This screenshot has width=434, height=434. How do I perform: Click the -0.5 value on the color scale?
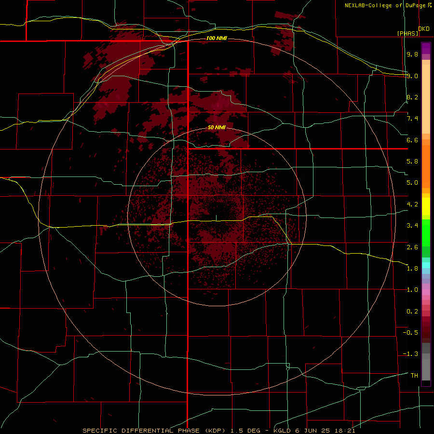click(x=410, y=333)
